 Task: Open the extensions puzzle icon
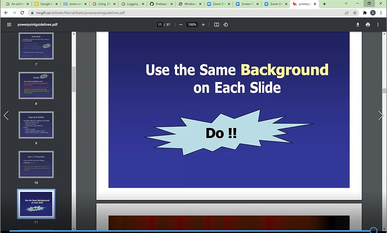(x=365, y=12)
